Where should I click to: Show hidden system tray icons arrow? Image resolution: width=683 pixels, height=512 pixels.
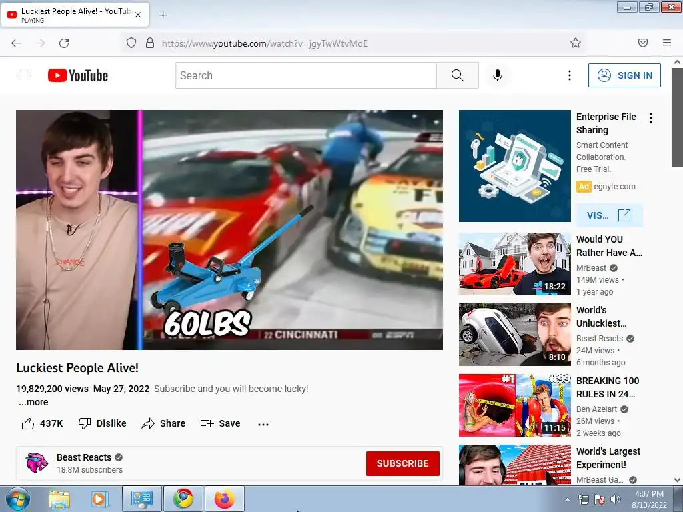click(567, 500)
